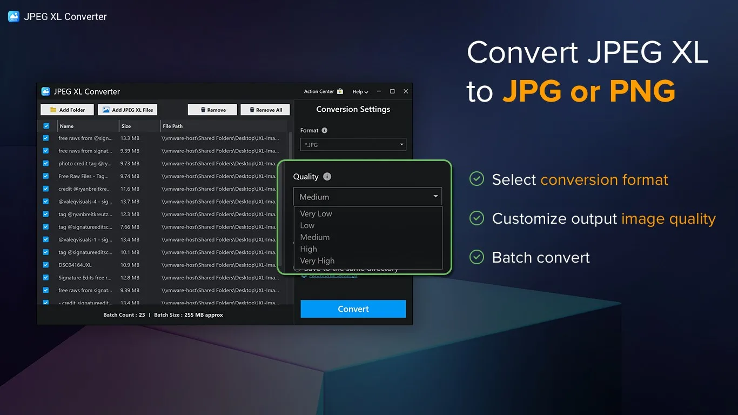The height and width of the screenshot is (415, 738).
Task: Uncheck the 'Signature Edits free r...' file
Action: tap(46, 278)
